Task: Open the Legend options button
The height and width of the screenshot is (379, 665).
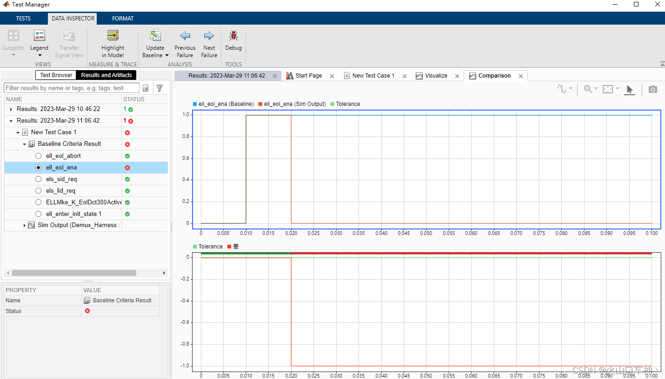Action: tap(40, 35)
